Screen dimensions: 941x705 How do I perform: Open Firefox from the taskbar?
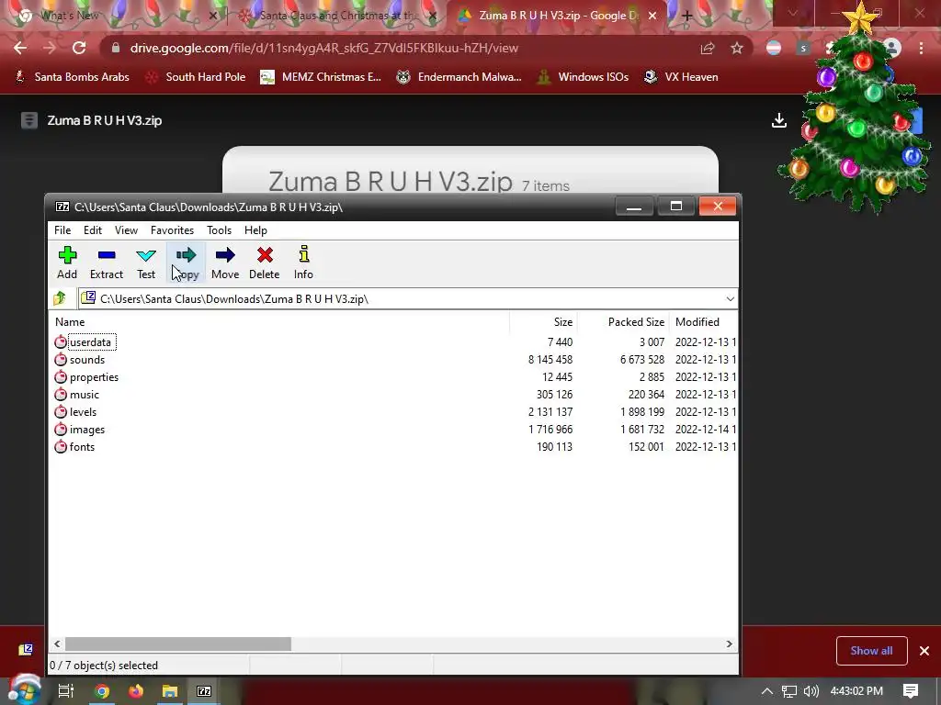pyautogui.click(x=136, y=691)
